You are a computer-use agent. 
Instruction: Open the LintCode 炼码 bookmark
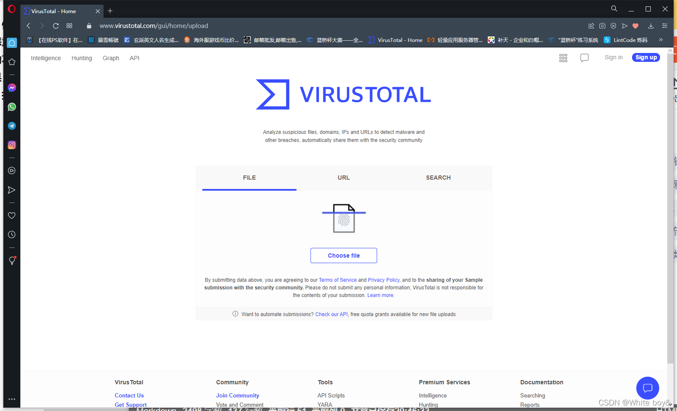tap(626, 40)
